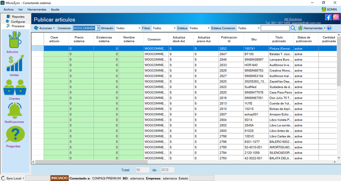Image resolution: width=341 pixels, height=181 pixels.
Task: Open the Archivo menu
Action: pos(8,10)
